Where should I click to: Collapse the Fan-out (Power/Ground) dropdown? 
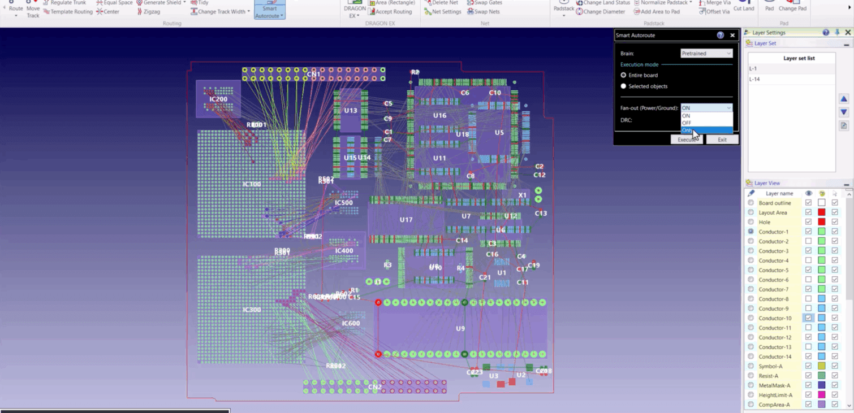(x=706, y=107)
